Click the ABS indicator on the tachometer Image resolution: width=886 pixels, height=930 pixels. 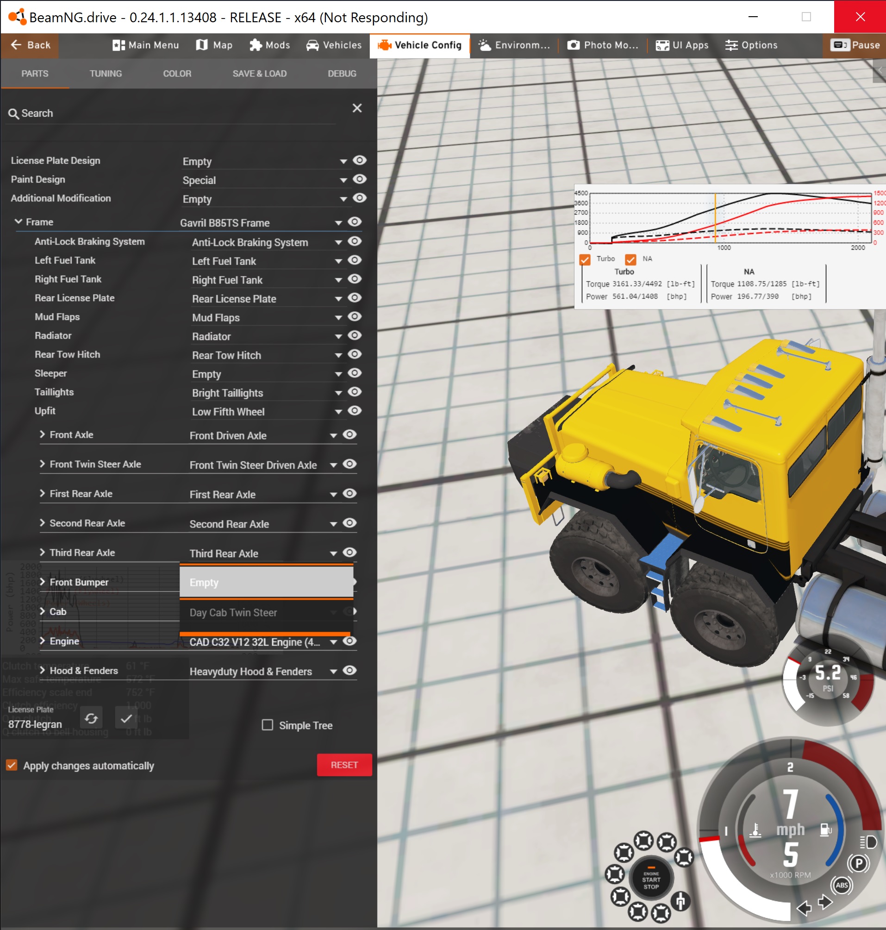coord(842,885)
